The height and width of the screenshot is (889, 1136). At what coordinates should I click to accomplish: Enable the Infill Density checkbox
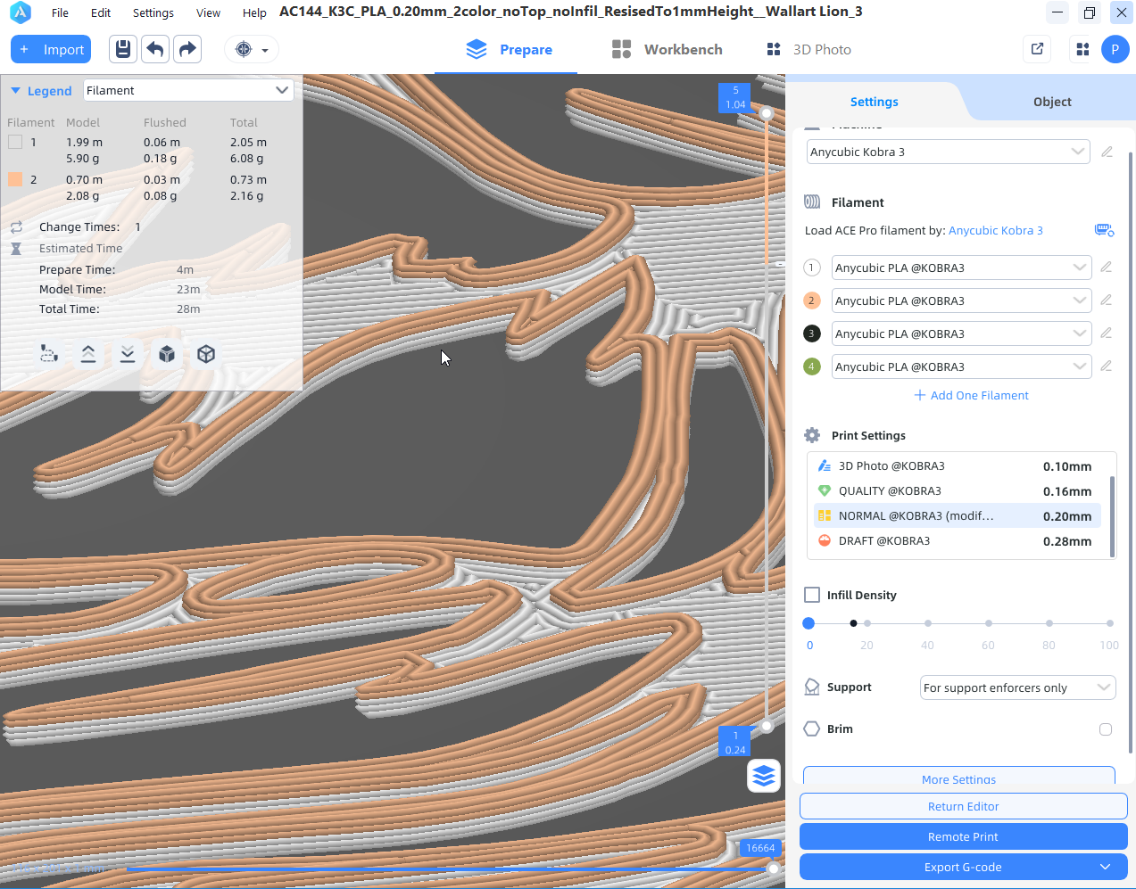coord(812,595)
